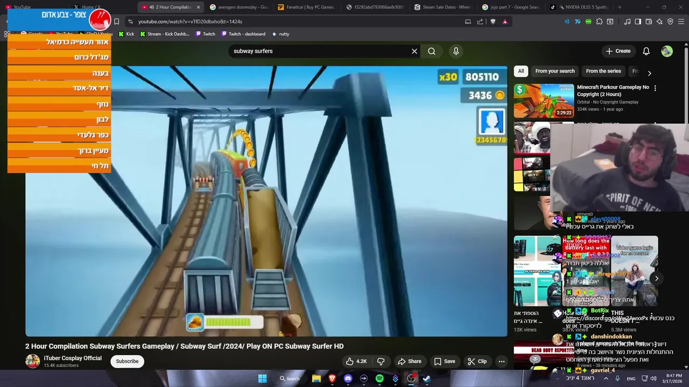The image size is (689, 387).
Task: Open the media control music-note icon
Action: 627,21
